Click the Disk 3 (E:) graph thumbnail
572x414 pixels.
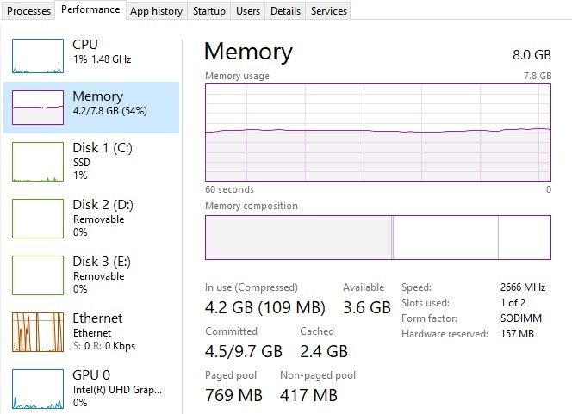point(38,275)
